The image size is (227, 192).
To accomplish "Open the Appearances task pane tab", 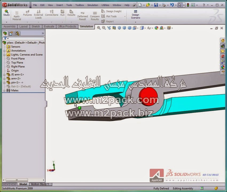I will click(x=223, y=67).
